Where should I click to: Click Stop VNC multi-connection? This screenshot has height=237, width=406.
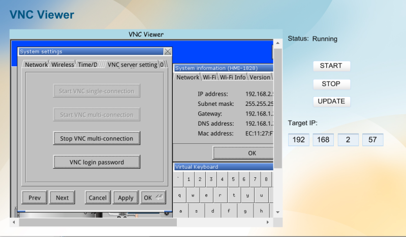tap(97, 138)
